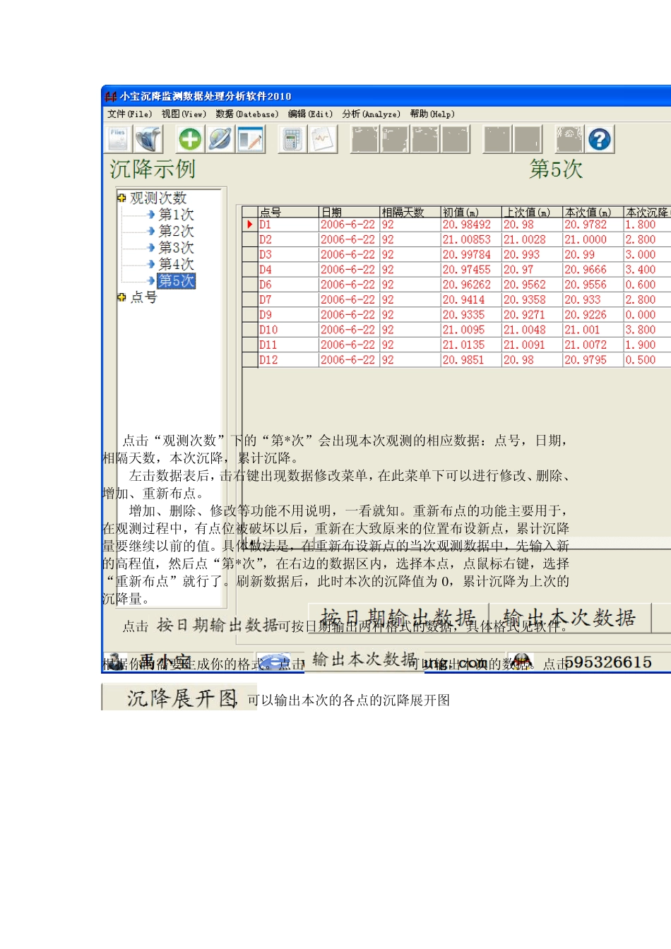Select point cell D2
671x949 pixels.
288,240
